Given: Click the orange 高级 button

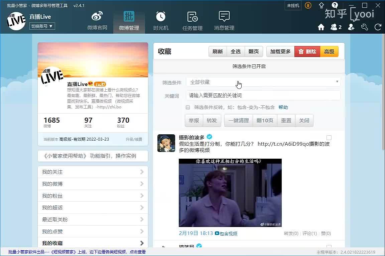Looking at the screenshot, I should pyautogui.click(x=329, y=51).
